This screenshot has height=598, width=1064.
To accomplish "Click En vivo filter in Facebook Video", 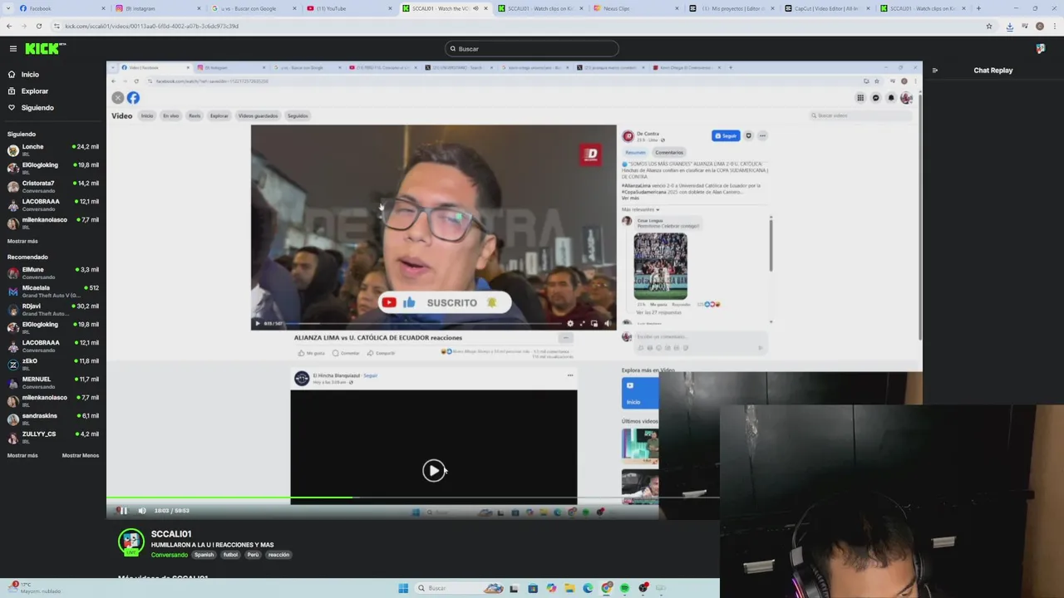I will (x=171, y=115).
